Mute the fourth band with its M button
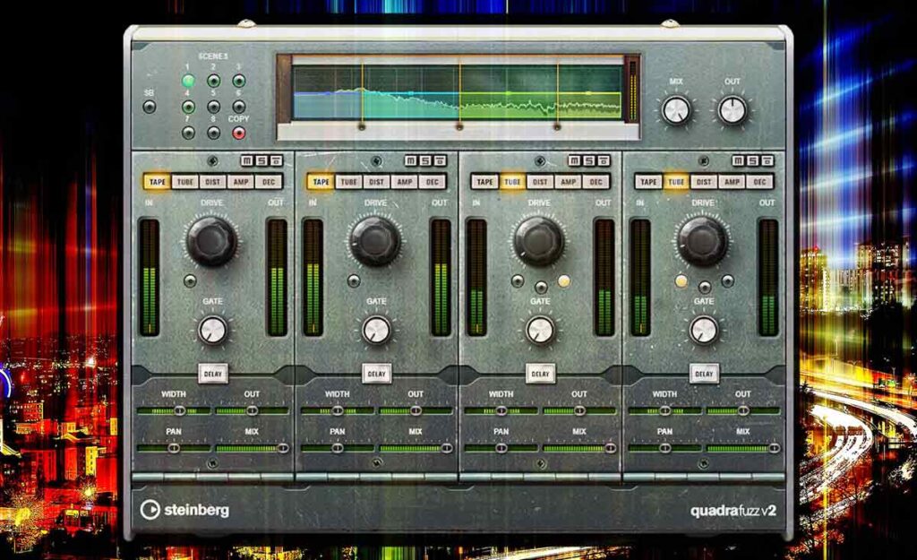The image size is (917, 560). pos(739,161)
